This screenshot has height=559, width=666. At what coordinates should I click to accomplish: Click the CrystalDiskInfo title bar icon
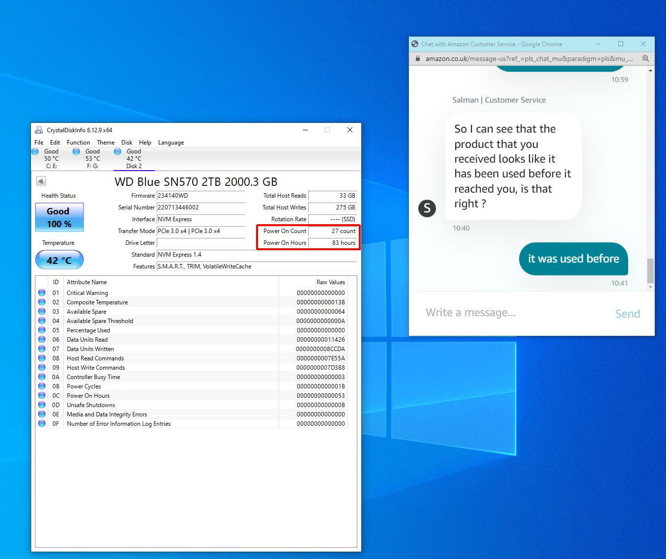[39, 130]
